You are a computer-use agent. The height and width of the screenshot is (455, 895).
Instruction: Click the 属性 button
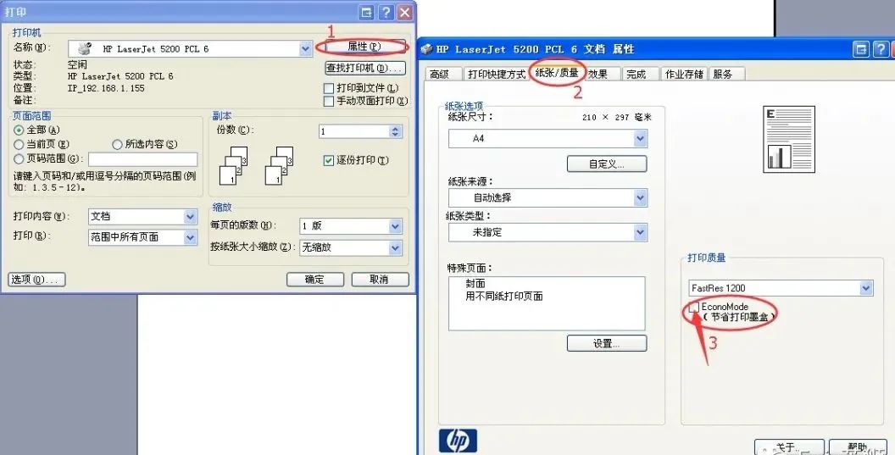click(x=364, y=47)
